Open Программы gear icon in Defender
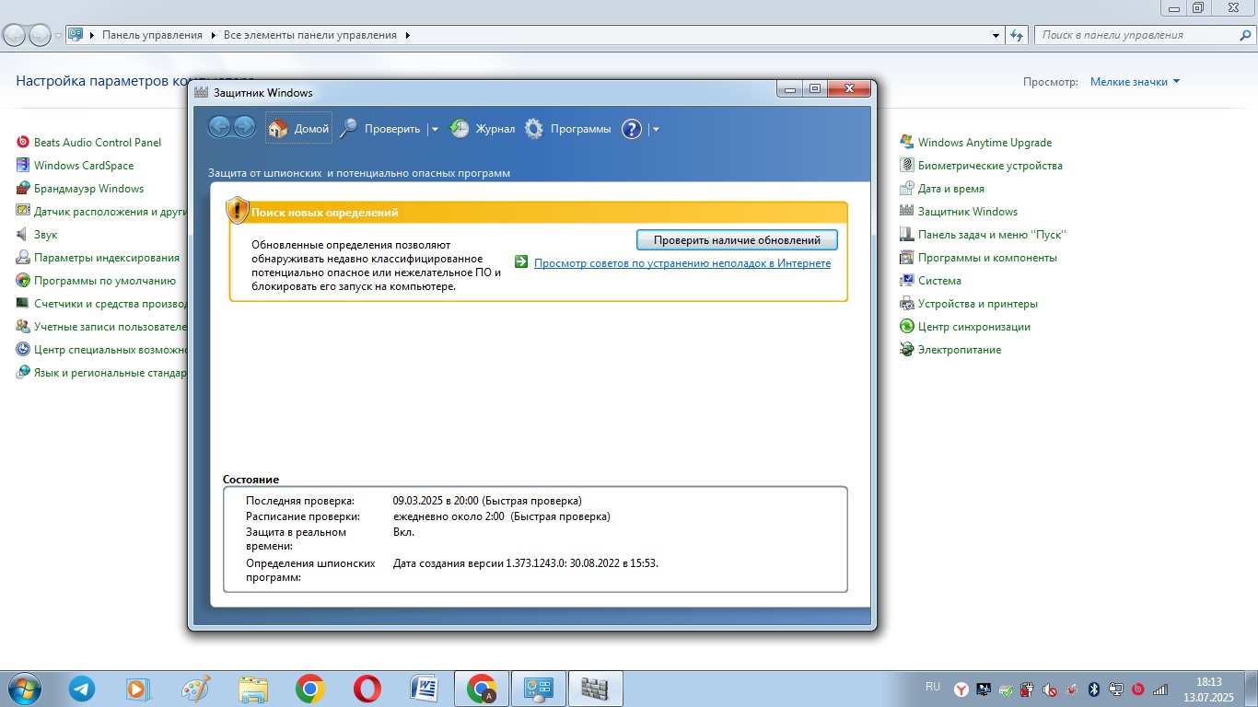 coord(534,129)
